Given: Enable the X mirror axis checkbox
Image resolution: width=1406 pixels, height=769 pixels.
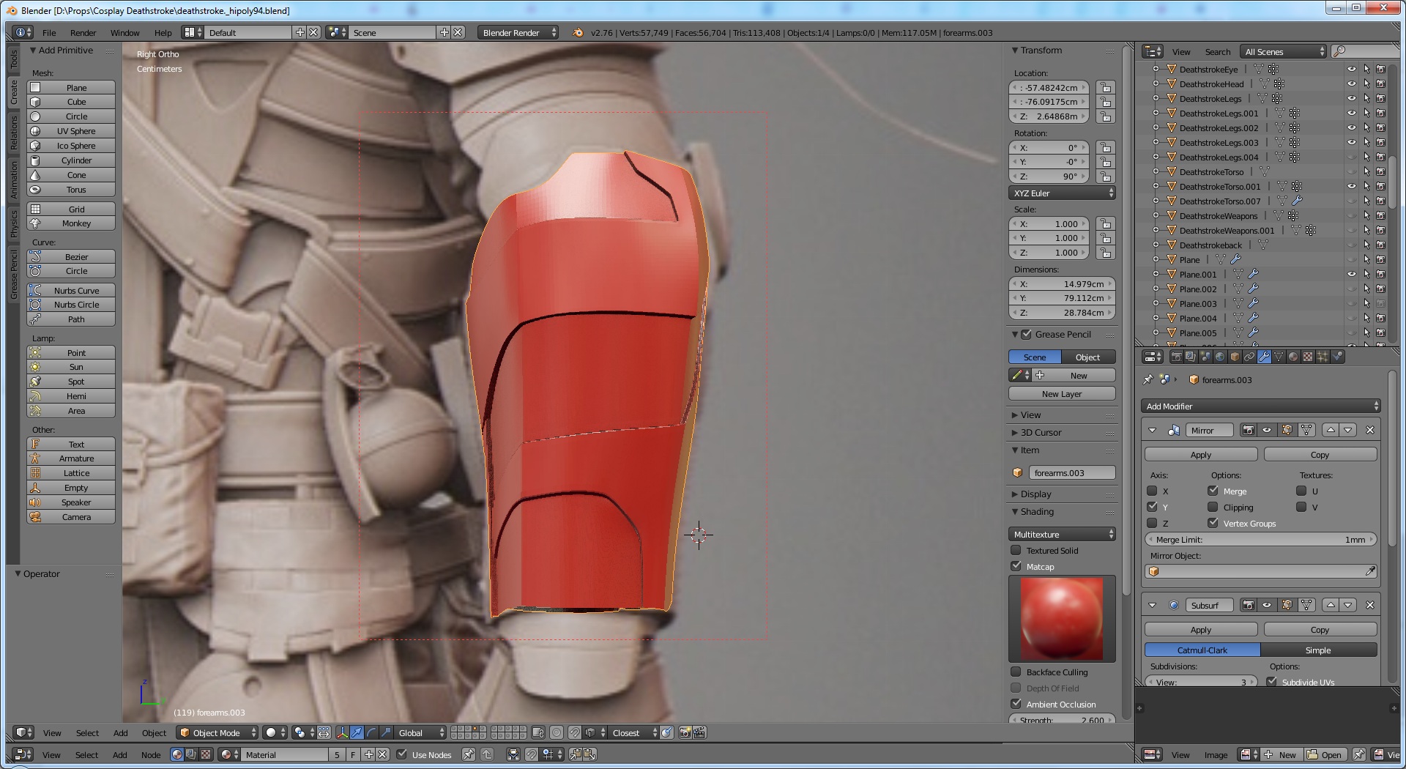Looking at the screenshot, I should (x=1152, y=491).
